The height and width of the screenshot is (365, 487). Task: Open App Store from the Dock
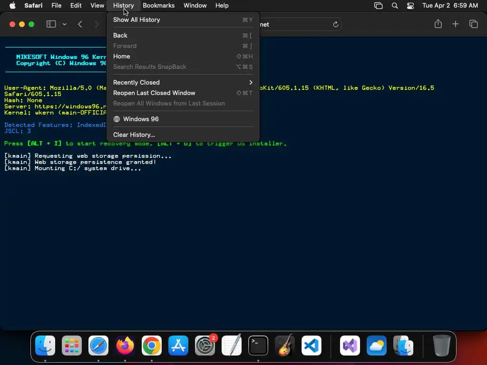pos(178,346)
